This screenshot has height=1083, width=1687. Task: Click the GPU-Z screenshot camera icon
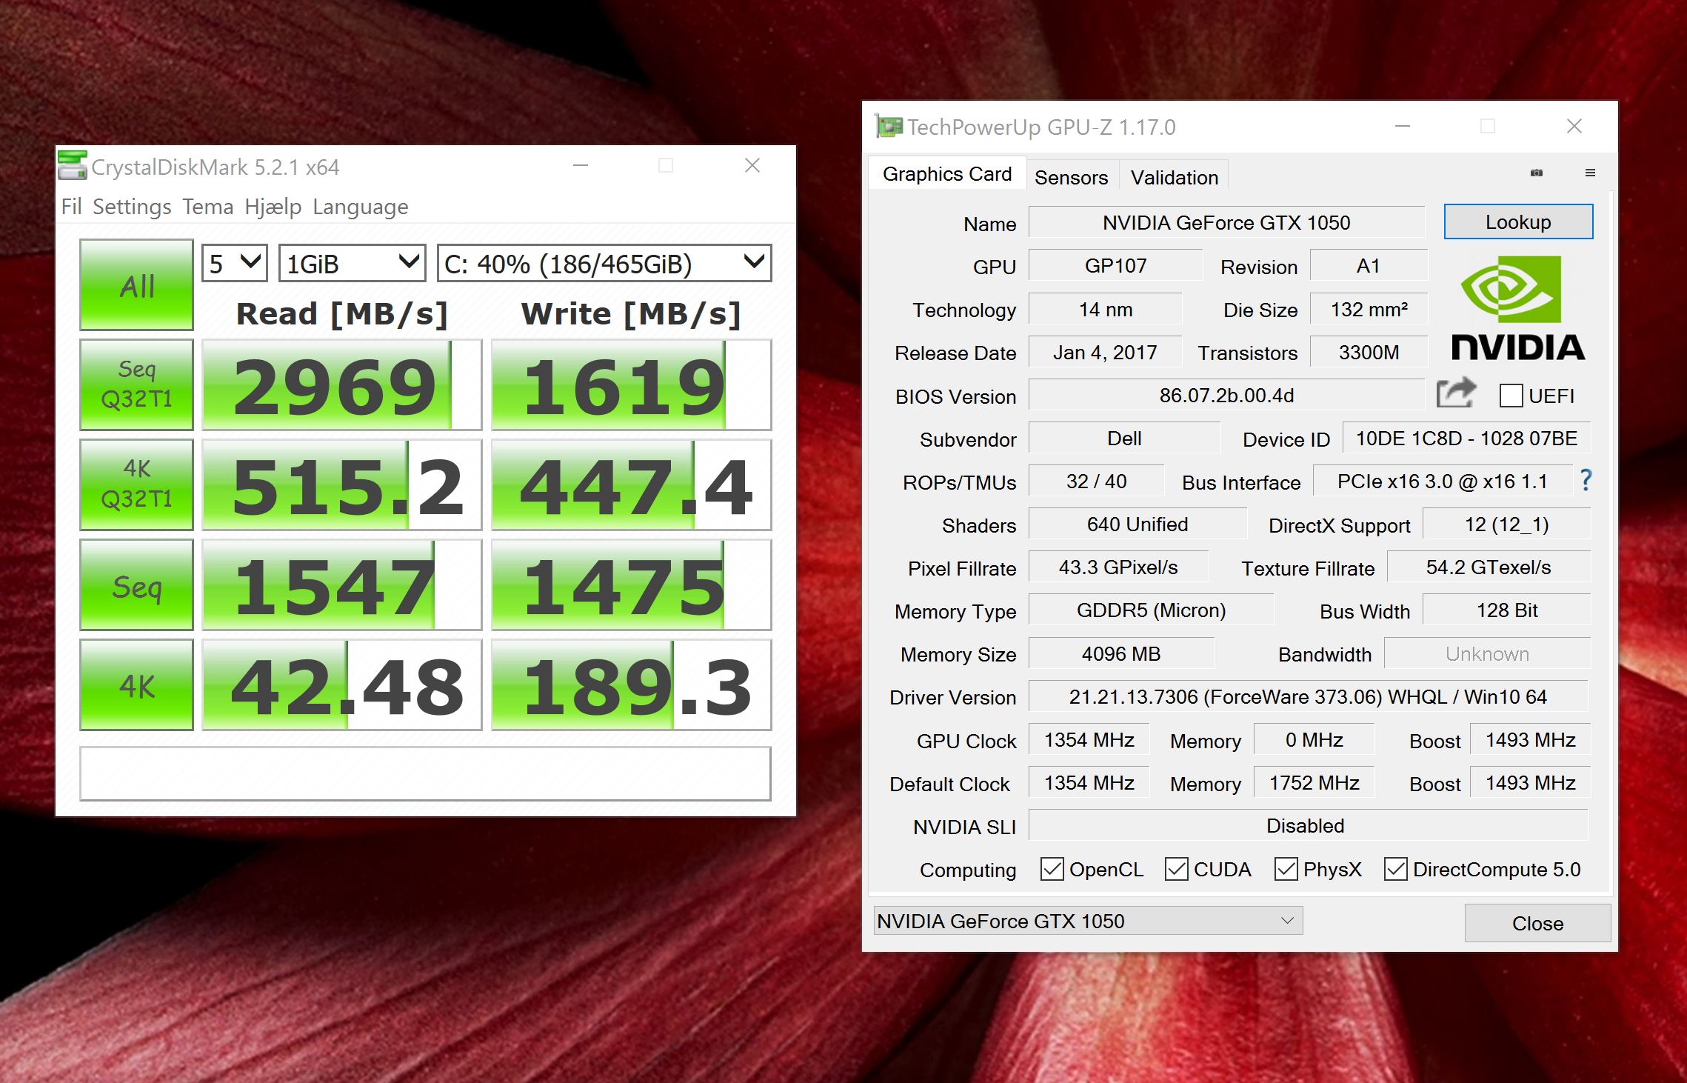(x=1537, y=173)
